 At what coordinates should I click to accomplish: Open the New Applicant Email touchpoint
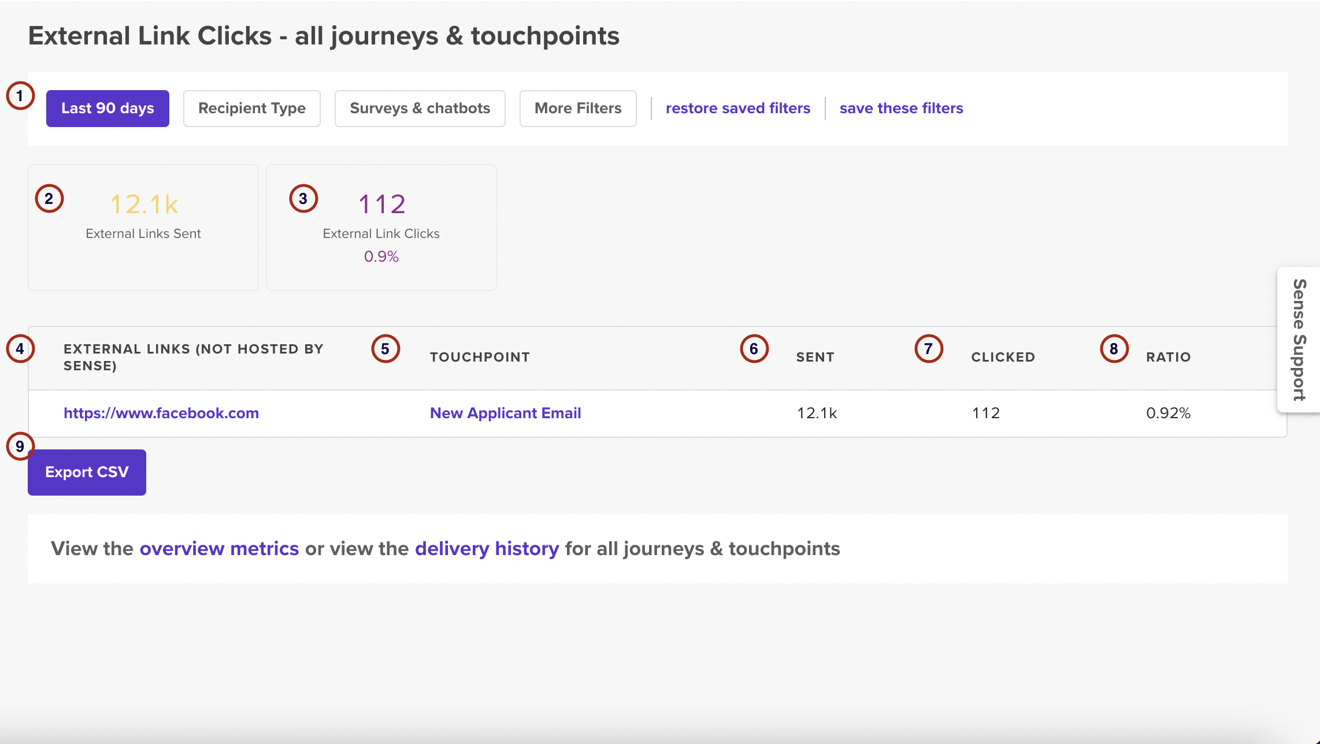point(505,412)
